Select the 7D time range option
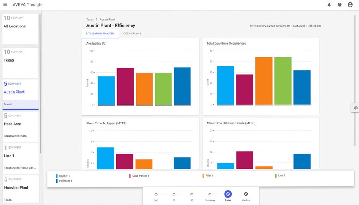 [x=174, y=194]
